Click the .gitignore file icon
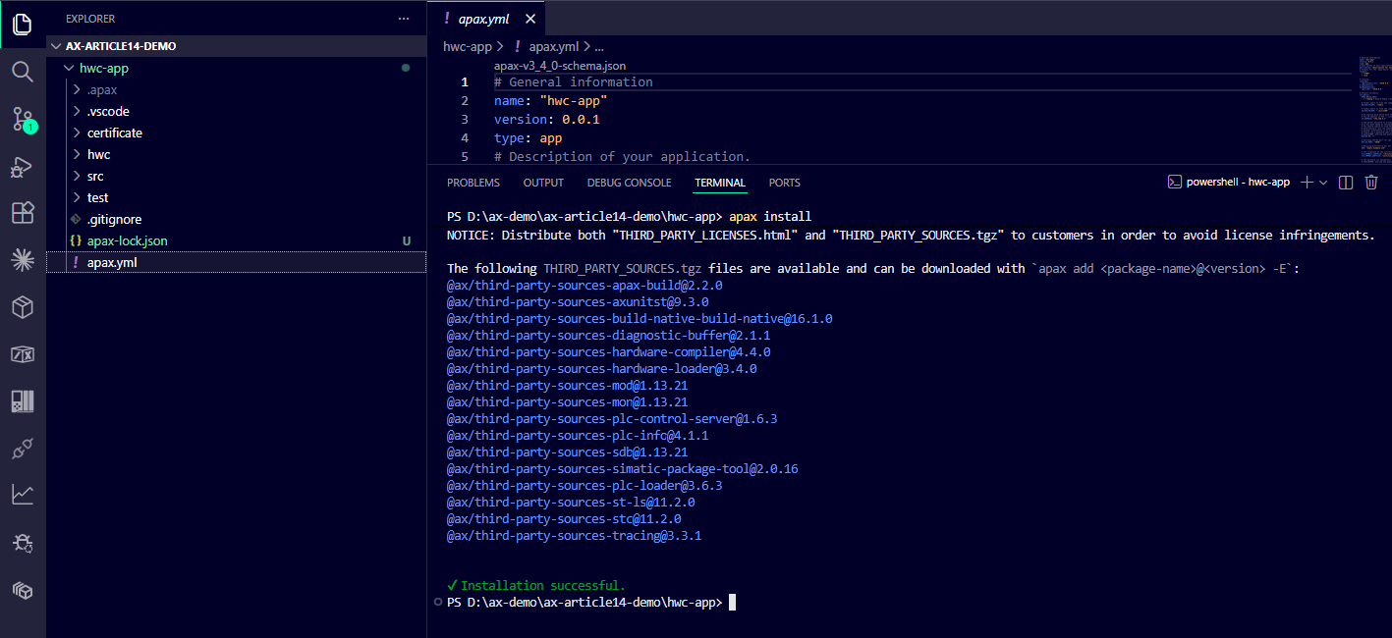Image resolution: width=1392 pixels, height=638 pixels. coord(77,219)
